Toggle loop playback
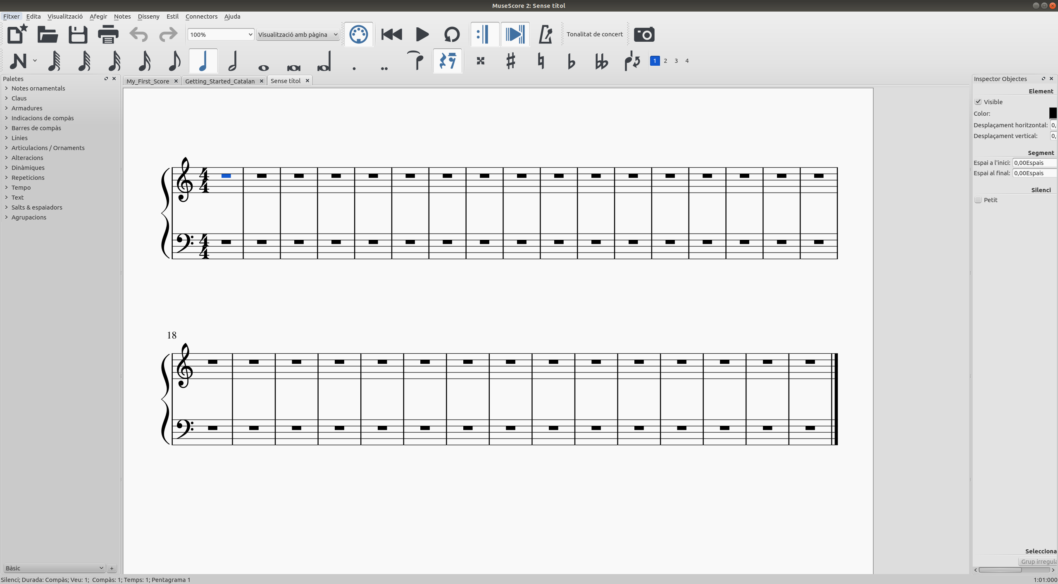The width and height of the screenshot is (1058, 584). tap(452, 34)
